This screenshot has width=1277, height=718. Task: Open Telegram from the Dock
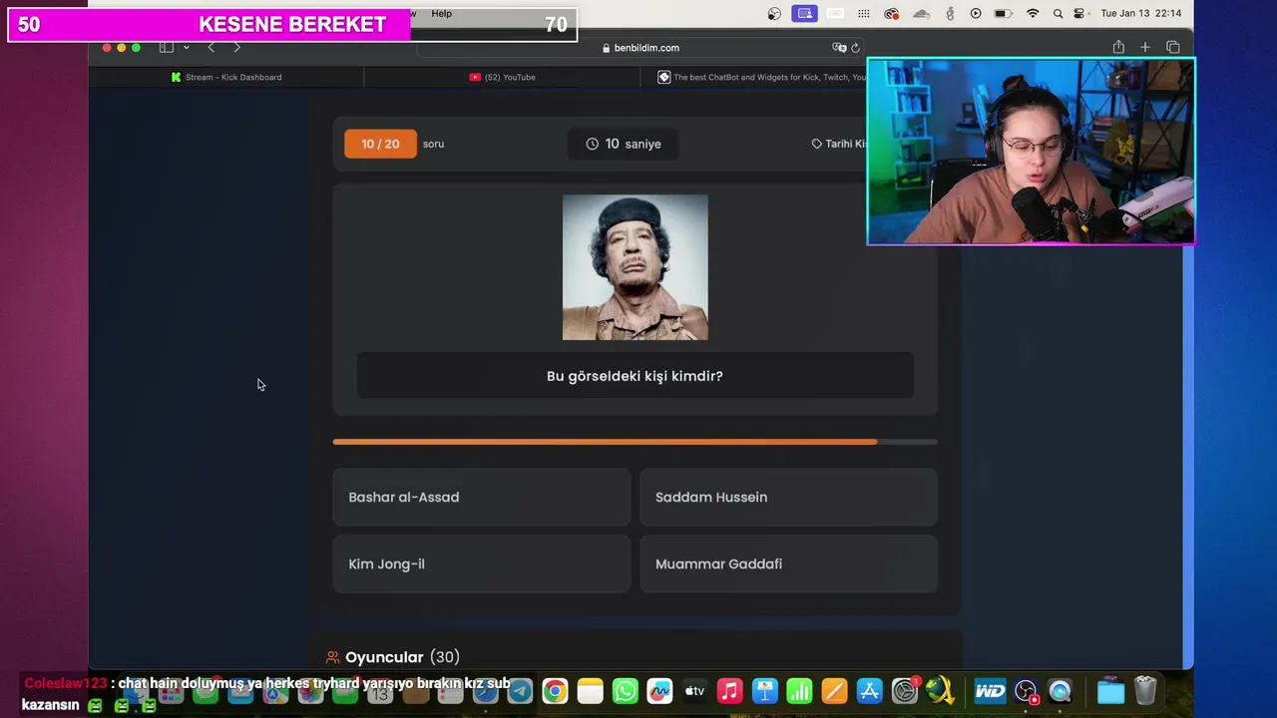[520, 691]
